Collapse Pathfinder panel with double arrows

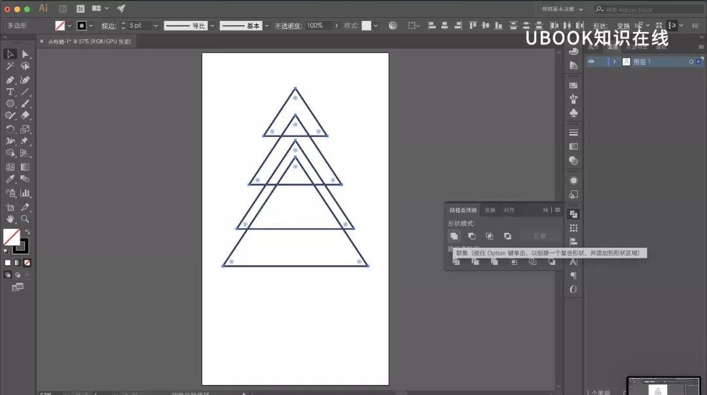[545, 210]
